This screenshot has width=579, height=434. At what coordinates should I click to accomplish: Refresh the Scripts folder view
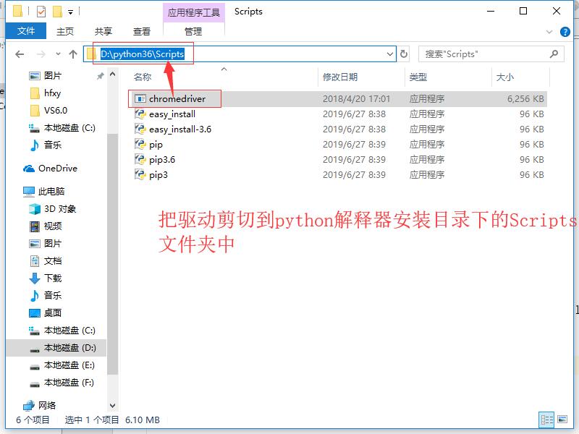click(x=404, y=54)
